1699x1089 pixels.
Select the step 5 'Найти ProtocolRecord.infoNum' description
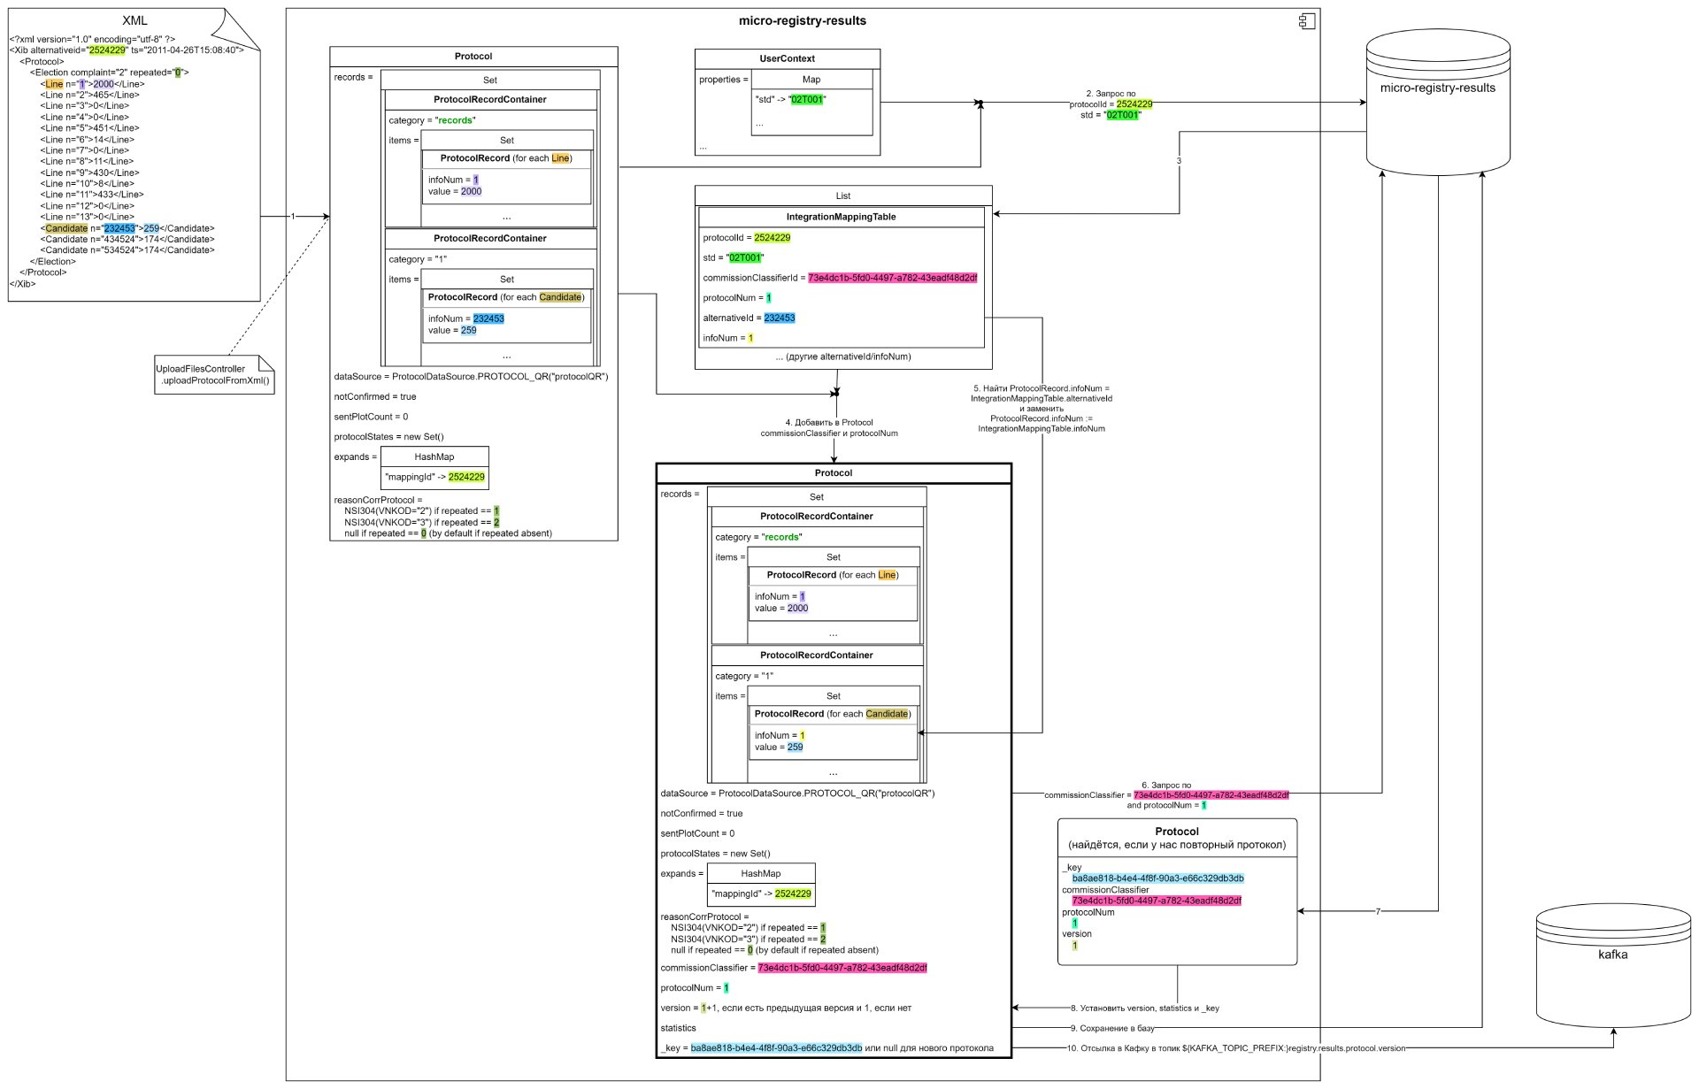[1042, 409]
